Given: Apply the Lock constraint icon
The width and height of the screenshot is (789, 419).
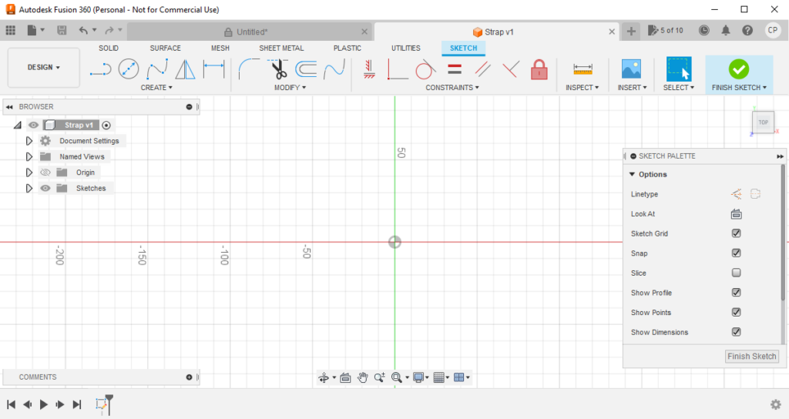Looking at the screenshot, I should tap(539, 70).
